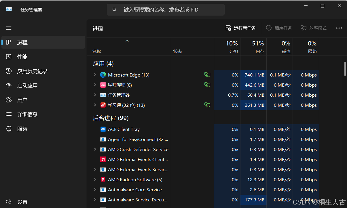Click the Agent for EasyConnect icon
The image size is (347, 208).
tap(103, 139)
